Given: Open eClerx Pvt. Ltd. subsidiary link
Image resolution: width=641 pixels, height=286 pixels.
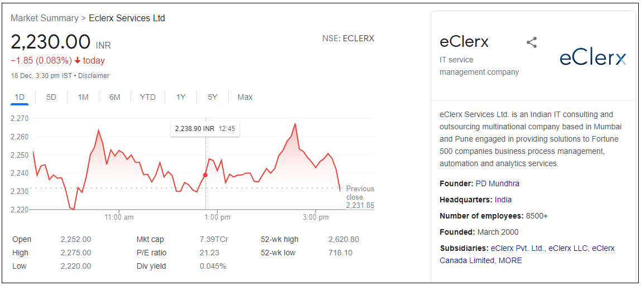Looking at the screenshot, I should 518,248.
